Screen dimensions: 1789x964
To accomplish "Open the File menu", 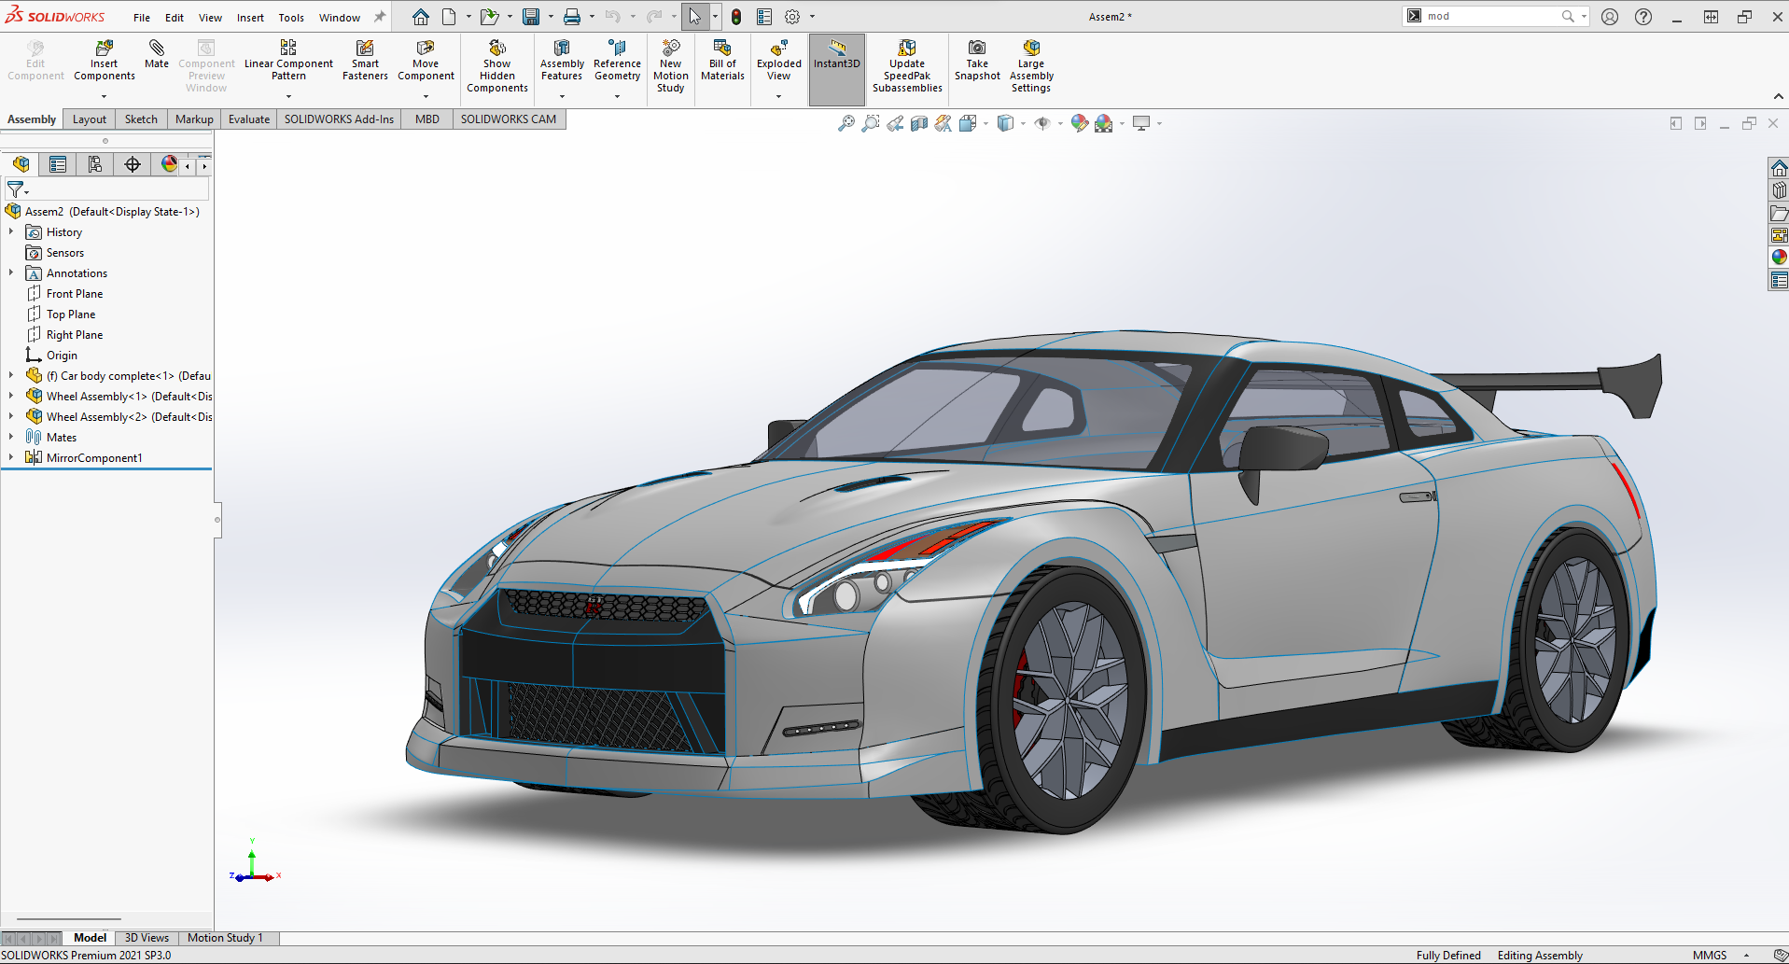I will [142, 18].
